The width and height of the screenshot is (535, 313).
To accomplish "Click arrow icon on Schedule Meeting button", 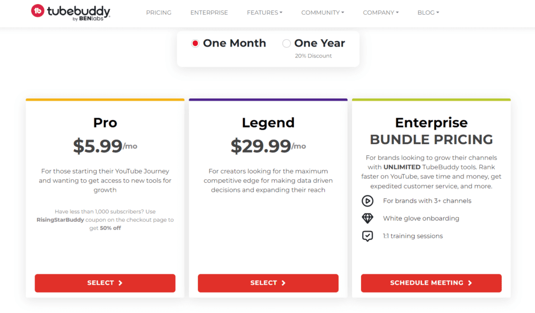I will point(470,283).
